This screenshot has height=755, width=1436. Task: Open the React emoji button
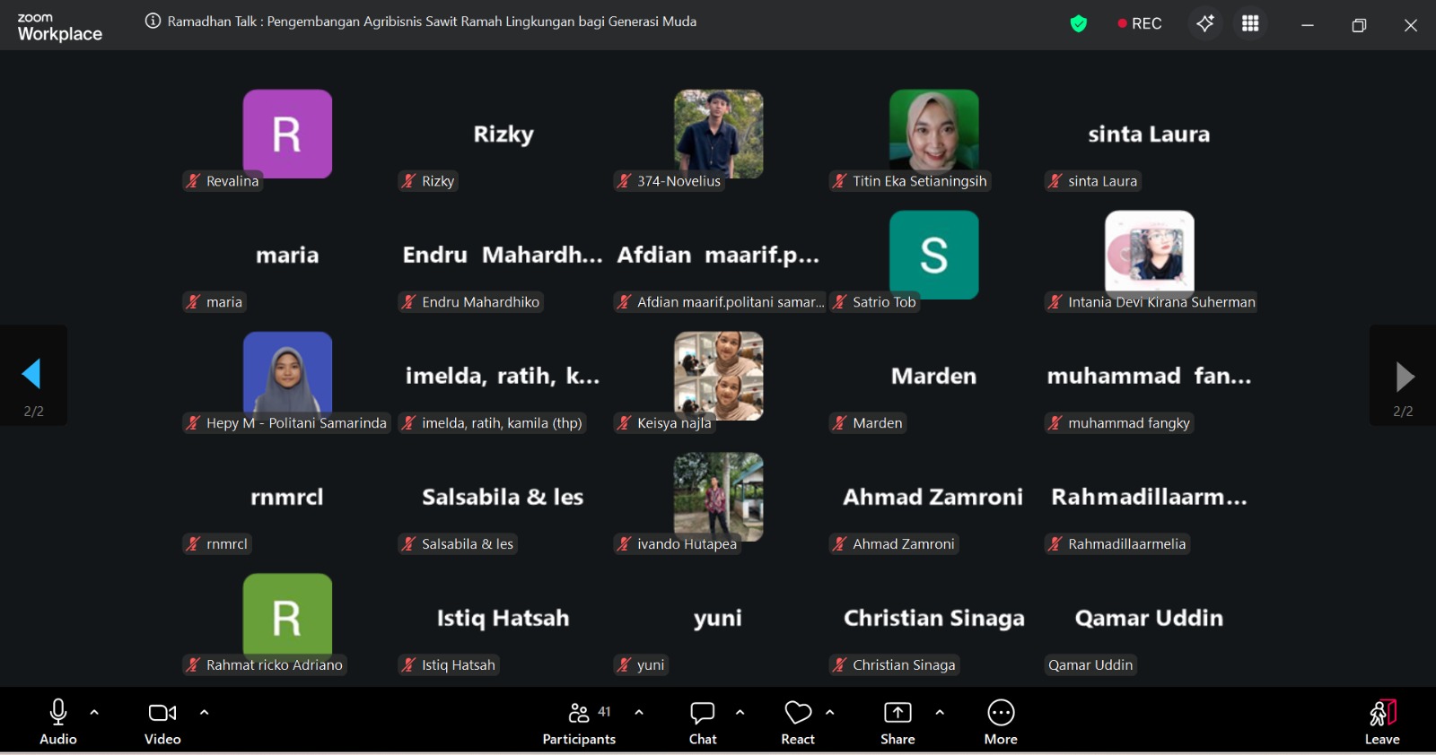pos(797,722)
